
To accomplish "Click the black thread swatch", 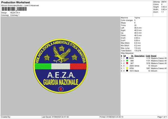I will pyautogui.click(x=127, y=71).
